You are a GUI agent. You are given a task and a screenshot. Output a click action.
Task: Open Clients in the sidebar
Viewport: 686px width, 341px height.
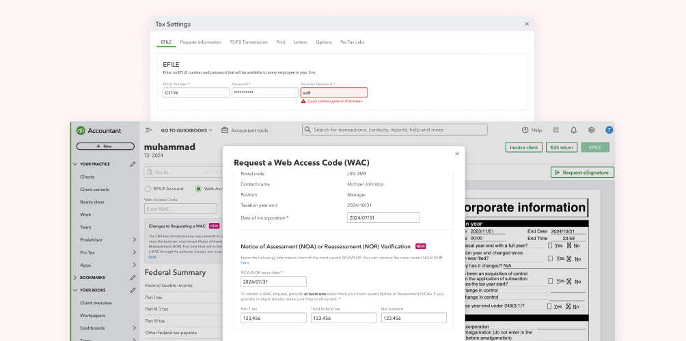coord(87,177)
